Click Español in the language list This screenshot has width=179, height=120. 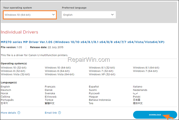click(x=94, y=87)
